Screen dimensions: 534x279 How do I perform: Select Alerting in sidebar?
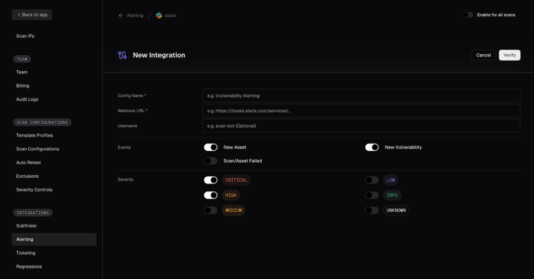[x=54, y=239]
